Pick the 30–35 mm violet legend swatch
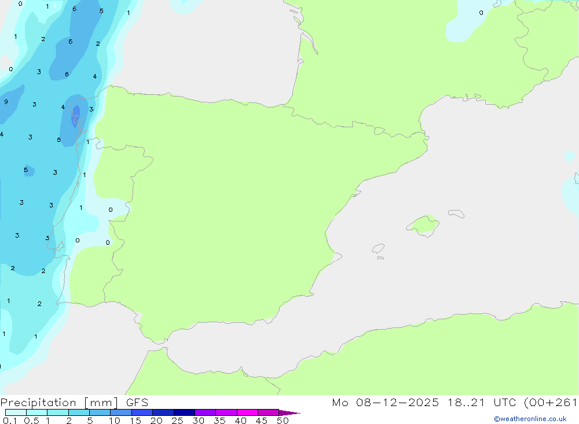The image size is (579, 424). (206, 412)
